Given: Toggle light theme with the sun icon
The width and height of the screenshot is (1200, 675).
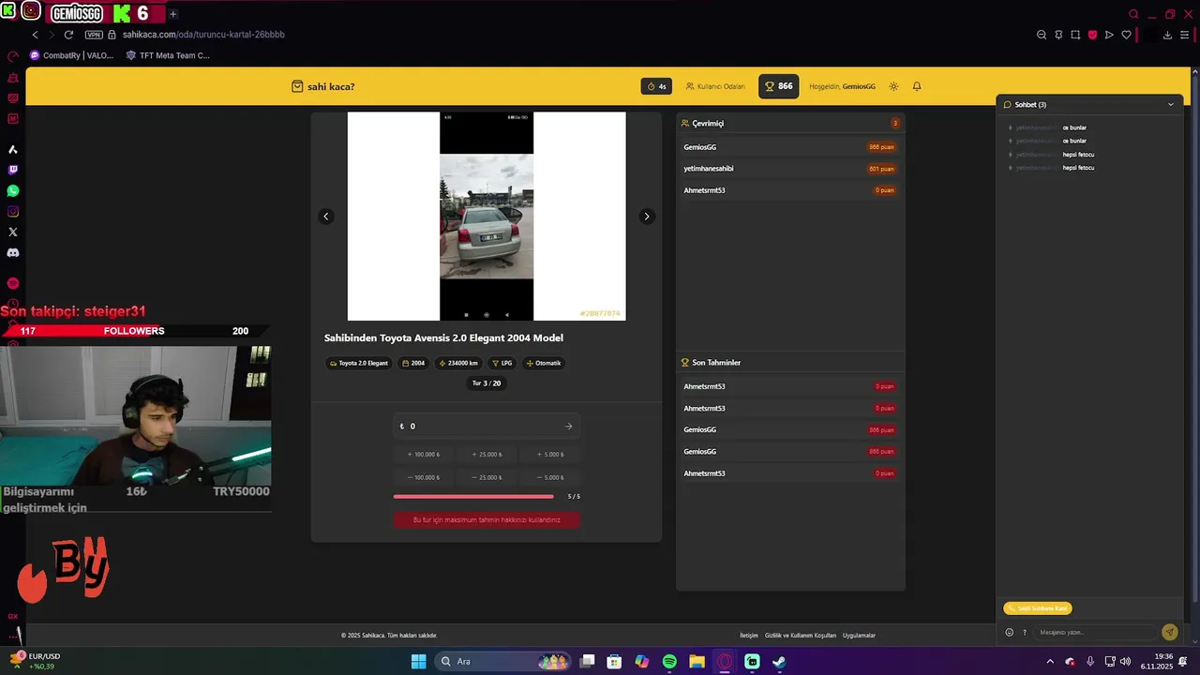Looking at the screenshot, I should (x=893, y=86).
